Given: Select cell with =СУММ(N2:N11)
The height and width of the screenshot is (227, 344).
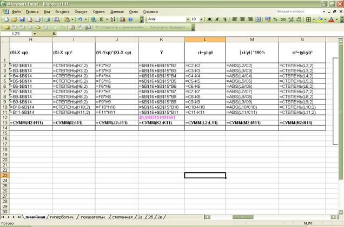Looking at the screenshot, I should [x=302, y=123].
